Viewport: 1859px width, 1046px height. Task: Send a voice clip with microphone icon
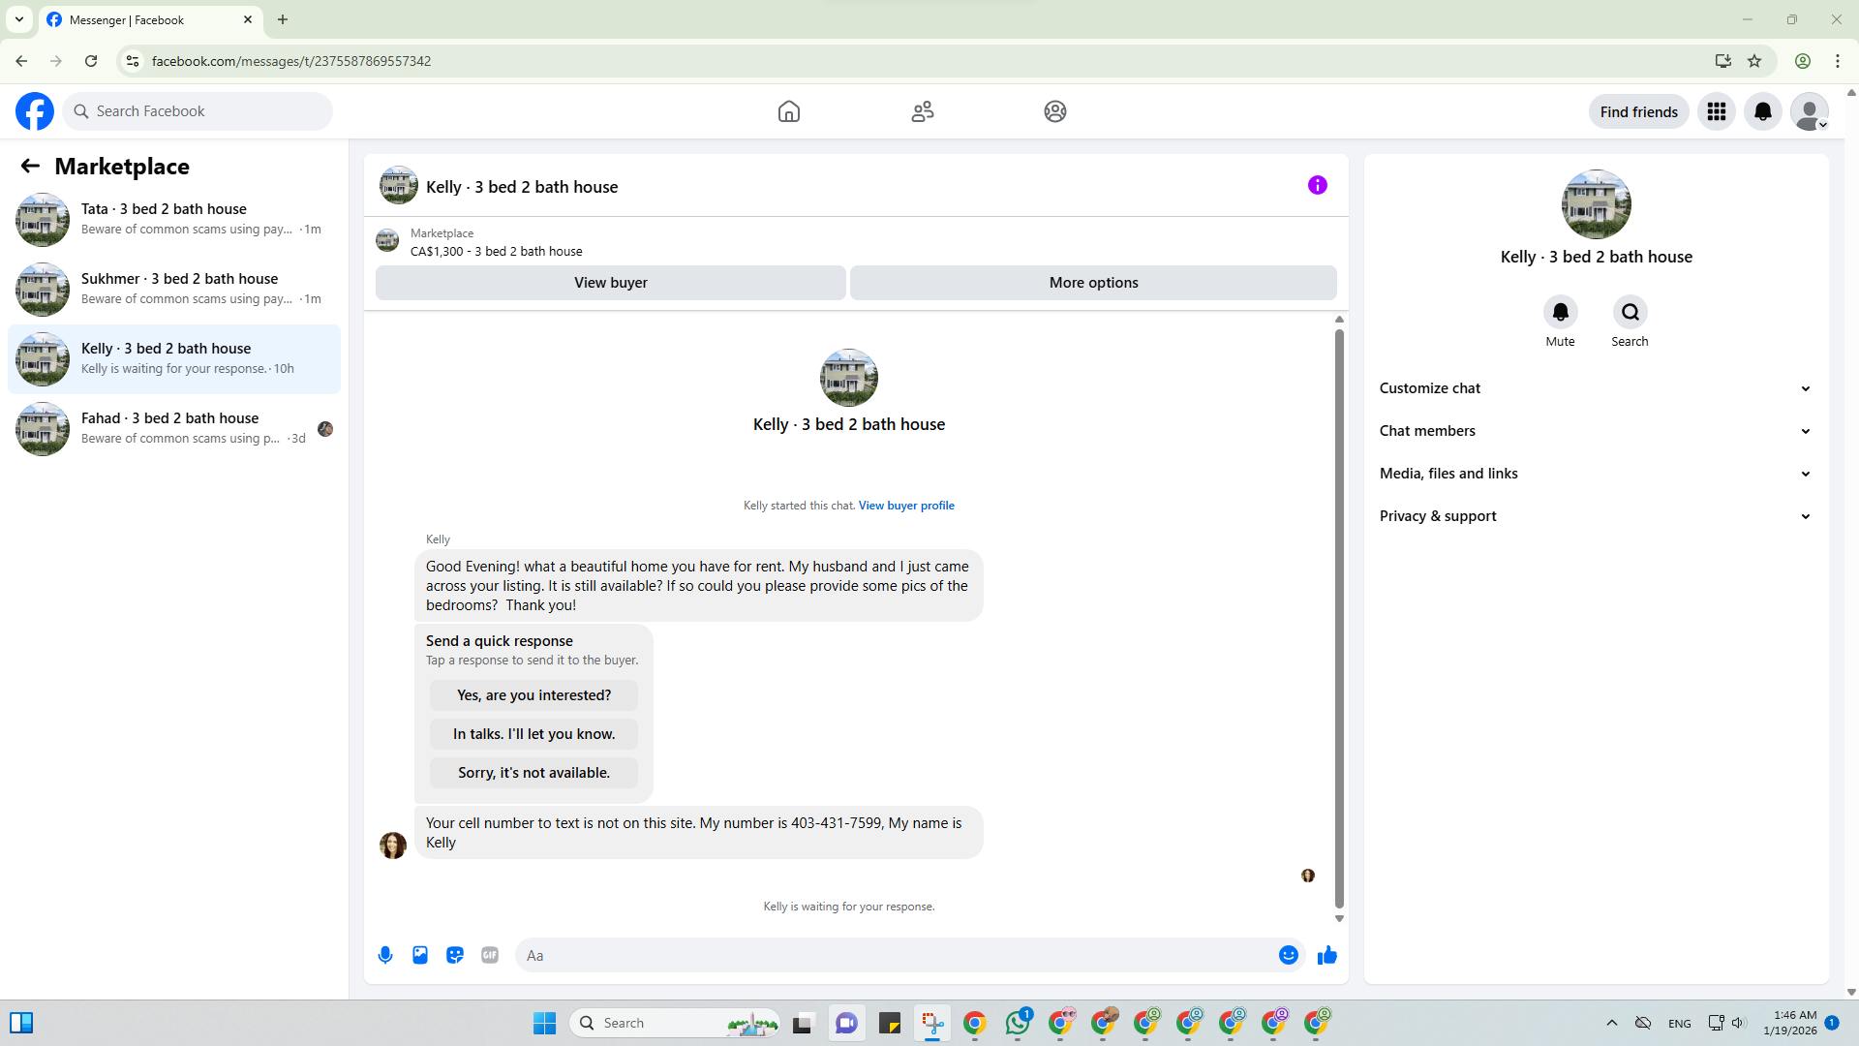pyautogui.click(x=385, y=955)
